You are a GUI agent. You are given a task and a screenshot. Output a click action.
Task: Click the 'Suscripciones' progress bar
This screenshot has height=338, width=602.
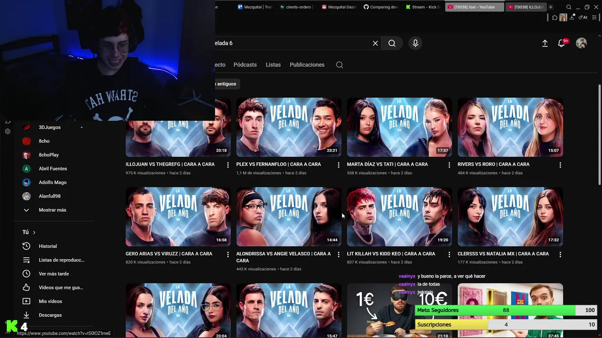pyautogui.click(x=506, y=324)
